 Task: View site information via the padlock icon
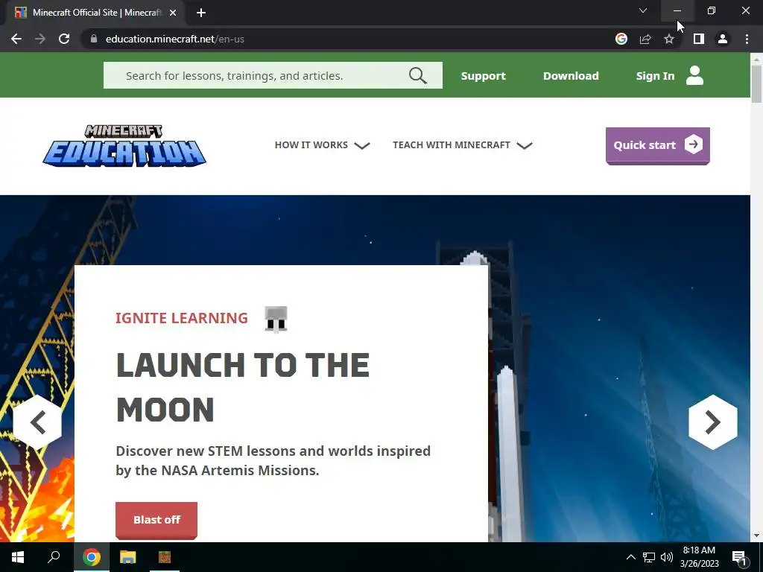pyautogui.click(x=94, y=39)
